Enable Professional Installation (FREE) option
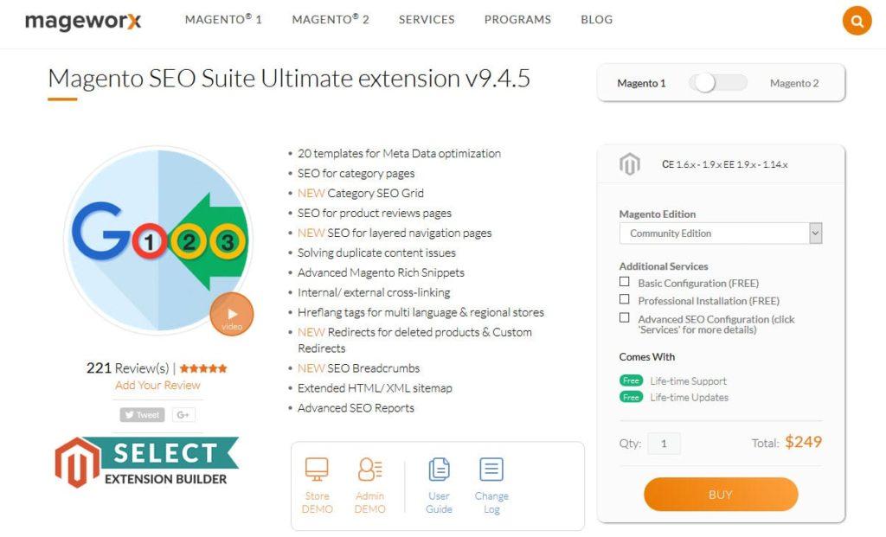 (x=625, y=299)
